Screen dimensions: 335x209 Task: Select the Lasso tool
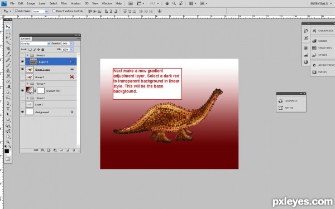tap(8, 37)
